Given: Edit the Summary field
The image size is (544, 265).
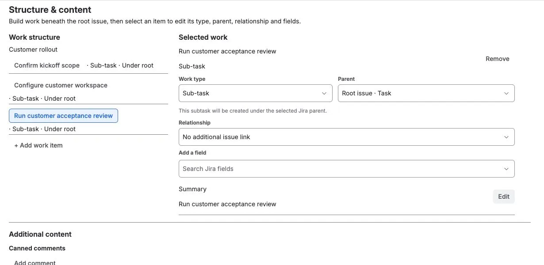Looking at the screenshot, I should [504, 197].
